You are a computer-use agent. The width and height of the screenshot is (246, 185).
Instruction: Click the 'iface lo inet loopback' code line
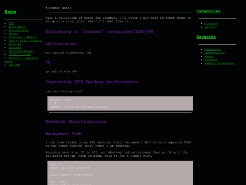click(x=70, y=168)
